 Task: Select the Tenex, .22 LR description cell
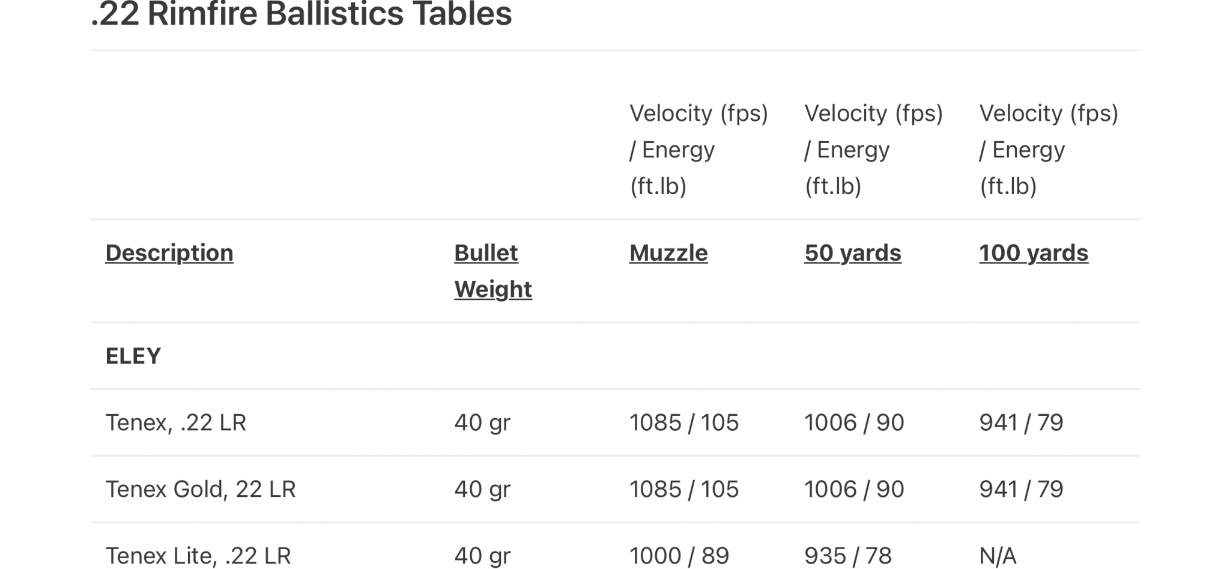176,423
